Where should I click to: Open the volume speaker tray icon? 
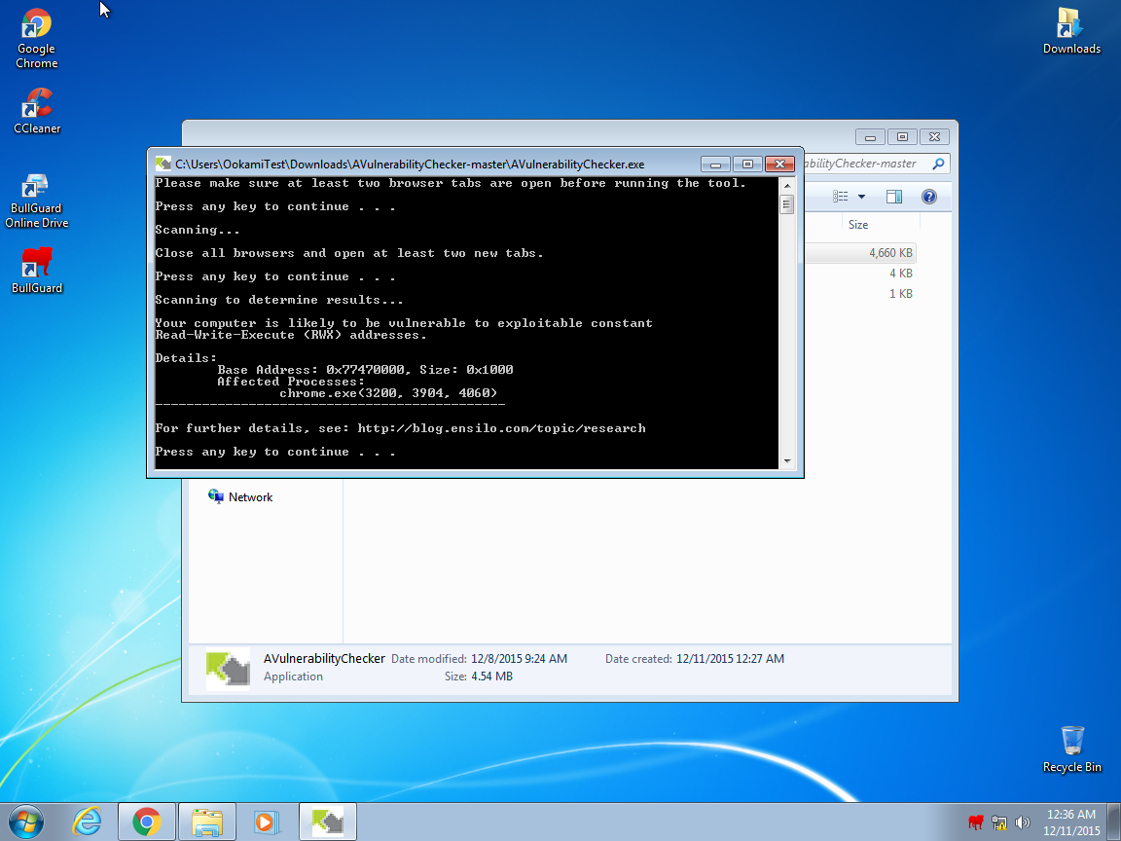pyautogui.click(x=1023, y=823)
